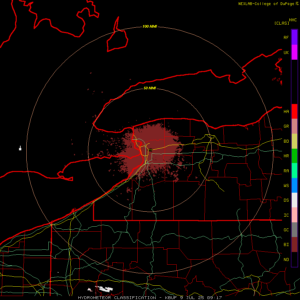Click the 'HA' legend label
The height and width of the screenshot is (300, 300).
tap(286, 112)
